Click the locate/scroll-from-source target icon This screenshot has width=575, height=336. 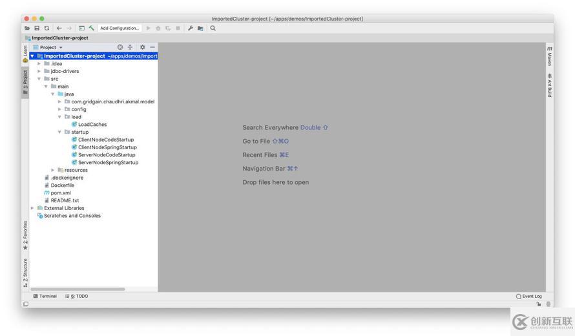(120, 47)
